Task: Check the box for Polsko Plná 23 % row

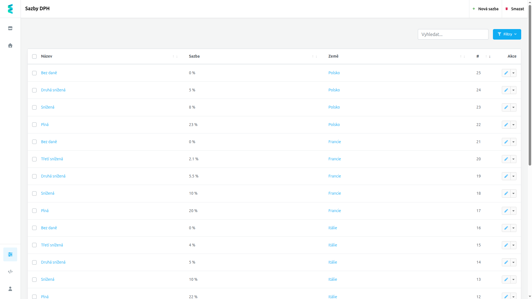Action: click(x=34, y=125)
